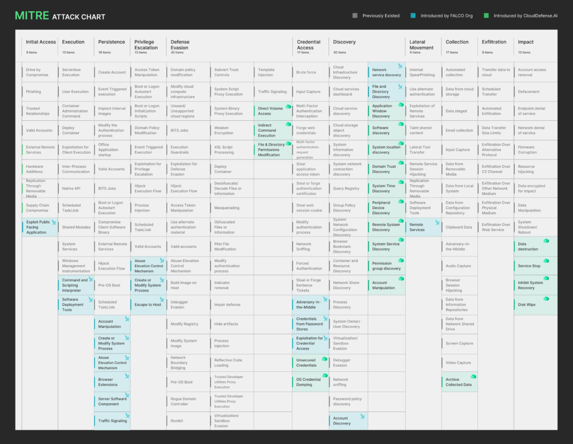Click the green Introduced by CloudDefense.AI swatch
Image resolution: width=573 pixels, height=444 pixels.
[x=486, y=16]
